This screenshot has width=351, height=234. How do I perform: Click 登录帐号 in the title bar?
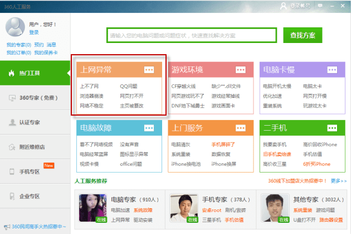click(x=300, y=6)
